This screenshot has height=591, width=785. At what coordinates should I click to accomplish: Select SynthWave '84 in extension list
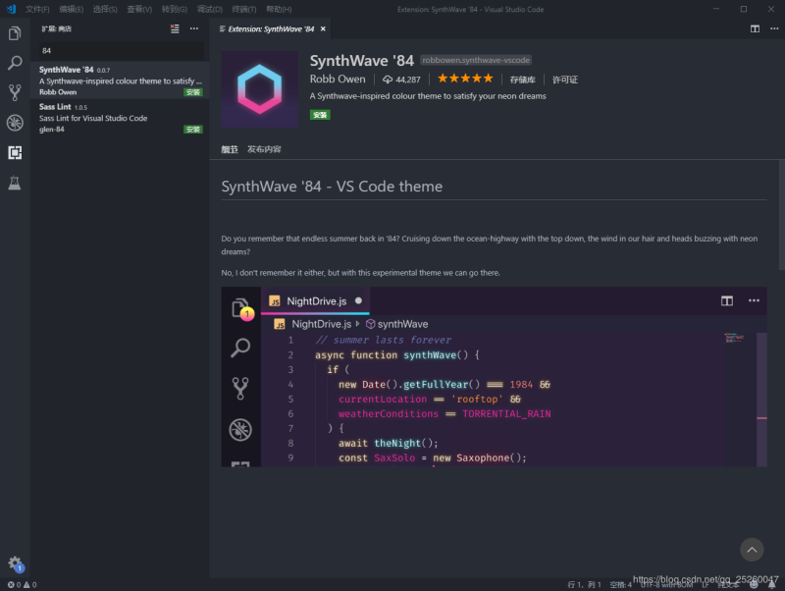pos(120,81)
